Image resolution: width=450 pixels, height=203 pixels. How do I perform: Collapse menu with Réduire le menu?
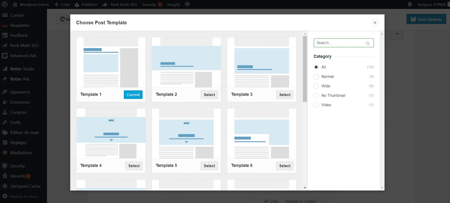pyautogui.click(x=24, y=197)
